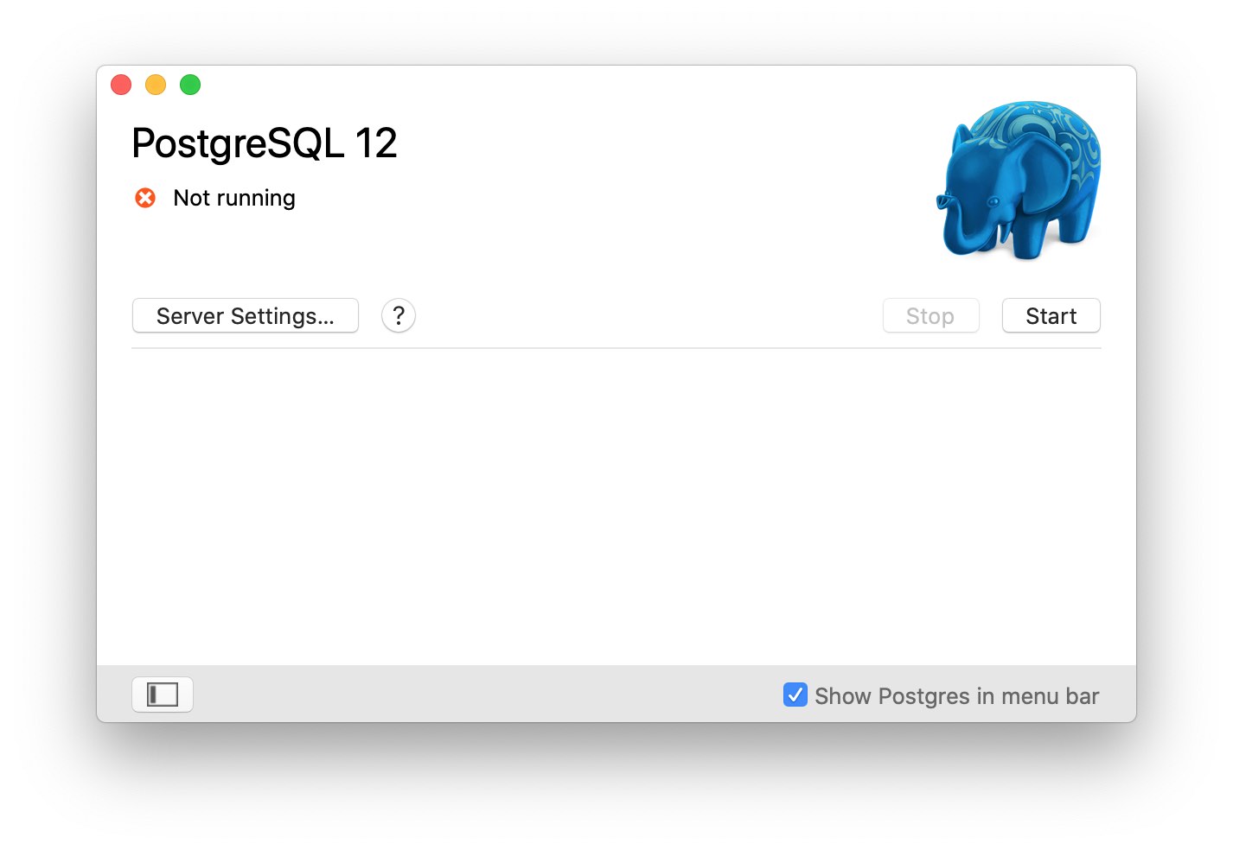This screenshot has height=850, width=1233.
Task: Enable Show Postgres in menu bar option
Action: (795, 695)
